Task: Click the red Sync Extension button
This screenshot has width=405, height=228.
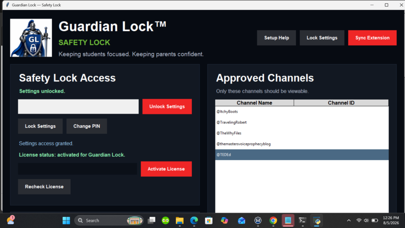Action: coord(372,38)
